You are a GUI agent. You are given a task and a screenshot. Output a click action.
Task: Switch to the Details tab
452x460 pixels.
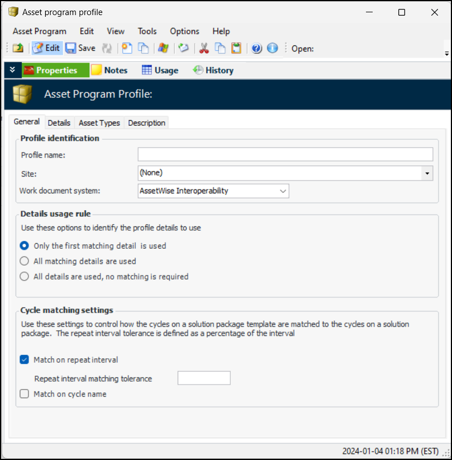pyautogui.click(x=59, y=122)
